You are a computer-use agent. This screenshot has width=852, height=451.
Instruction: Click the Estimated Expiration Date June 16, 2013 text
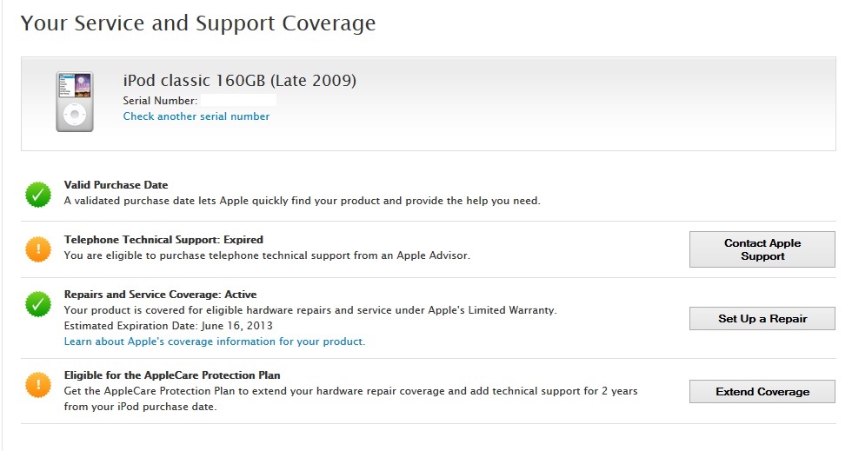click(169, 326)
